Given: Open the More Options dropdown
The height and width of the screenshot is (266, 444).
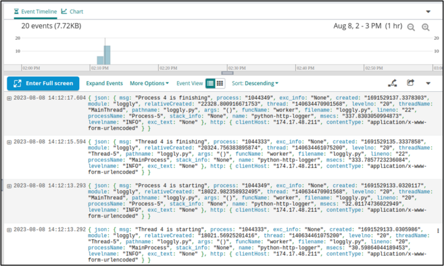Looking at the screenshot, I should click(149, 83).
